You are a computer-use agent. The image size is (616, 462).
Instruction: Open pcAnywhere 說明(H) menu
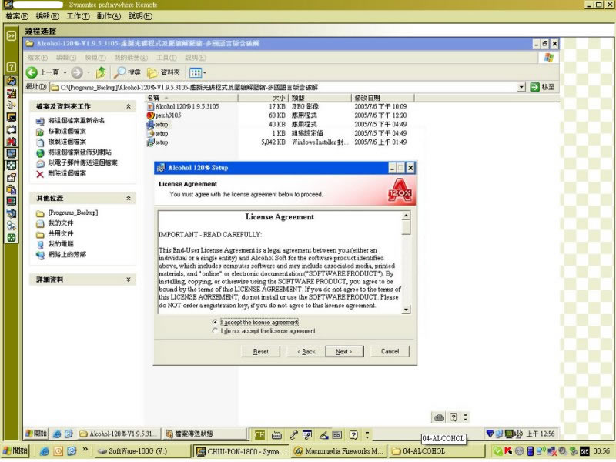tap(140, 16)
